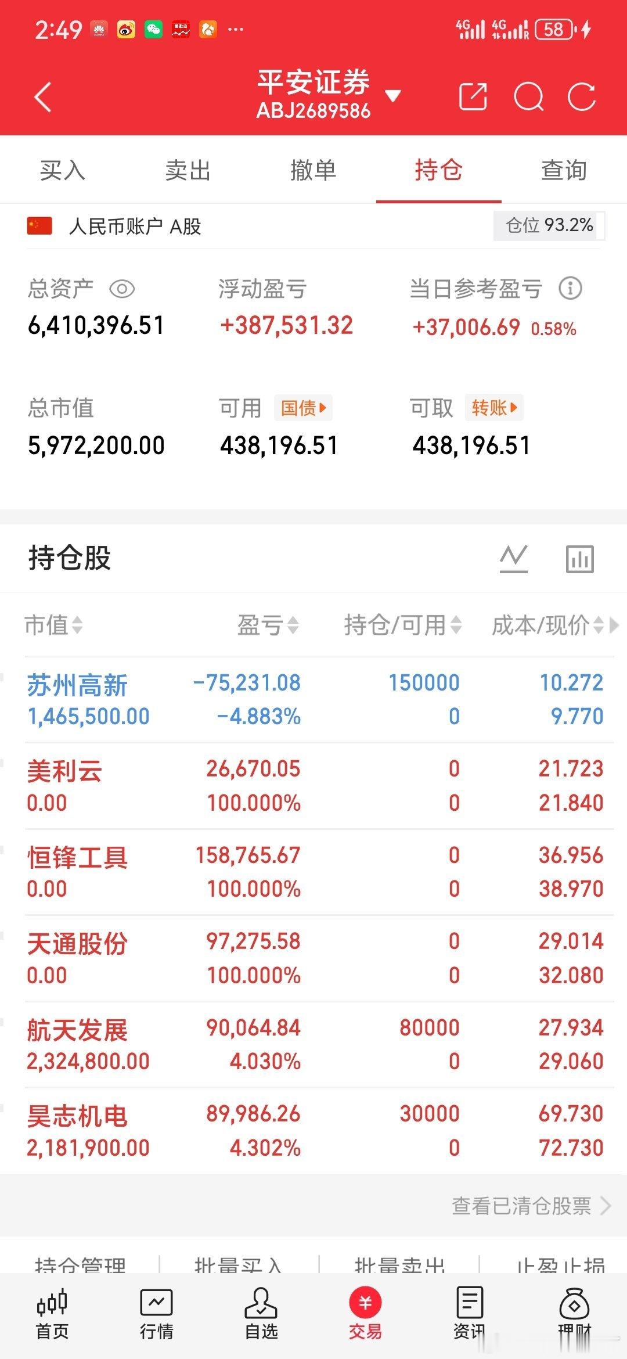627x1359 pixels.
Task: Tap the 转账 button next to 可取
Action: (x=494, y=408)
